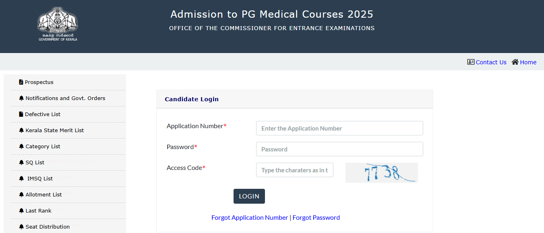Click the Government of Kerala emblem logo
Viewport: 544px width, 233px height.
(x=57, y=23)
